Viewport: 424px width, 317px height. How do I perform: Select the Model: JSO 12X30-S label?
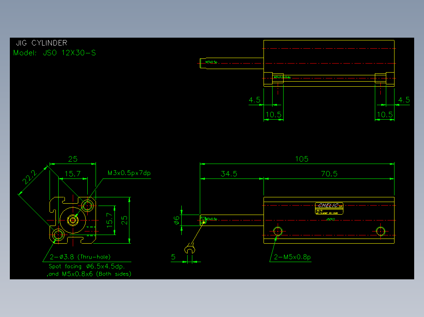(x=55, y=53)
